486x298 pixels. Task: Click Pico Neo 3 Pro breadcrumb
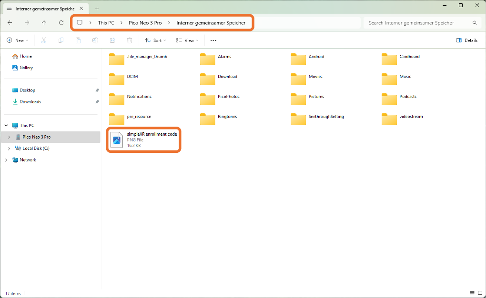145,23
